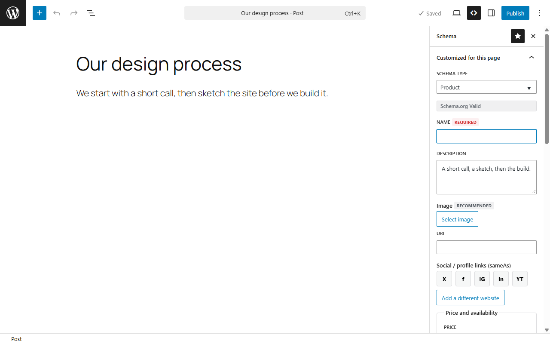This screenshot has width=550, height=344.
Task: Open the block inserter plus button
Action: point(40,13)
